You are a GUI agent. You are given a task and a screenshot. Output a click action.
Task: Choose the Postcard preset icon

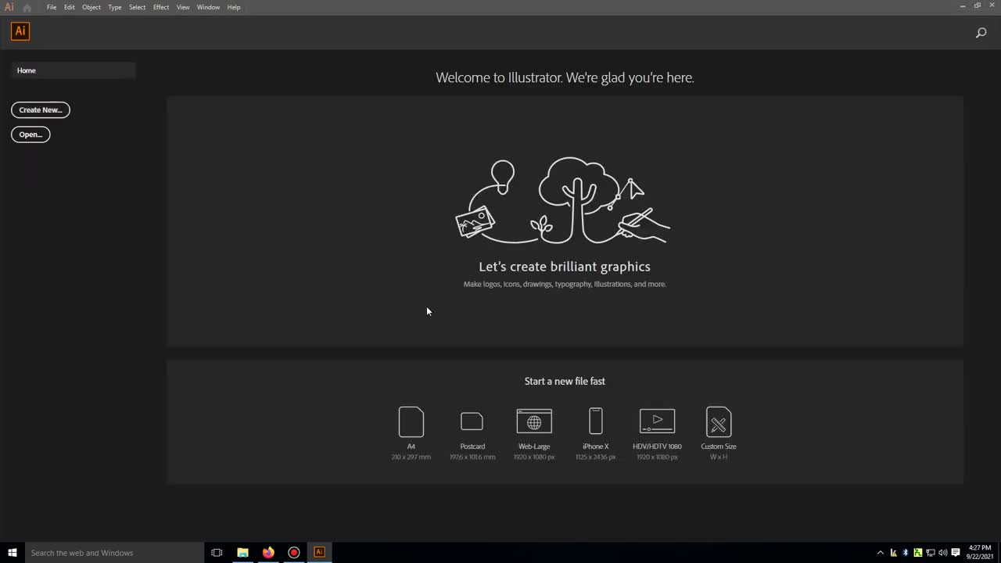[x=472, y=421]
